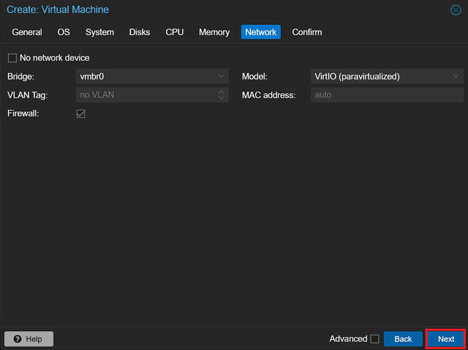Image resolution: width=468 pixels, height=350 pixels.
Task: Click the VLAN Tag input field
Action: coord(146,95)
